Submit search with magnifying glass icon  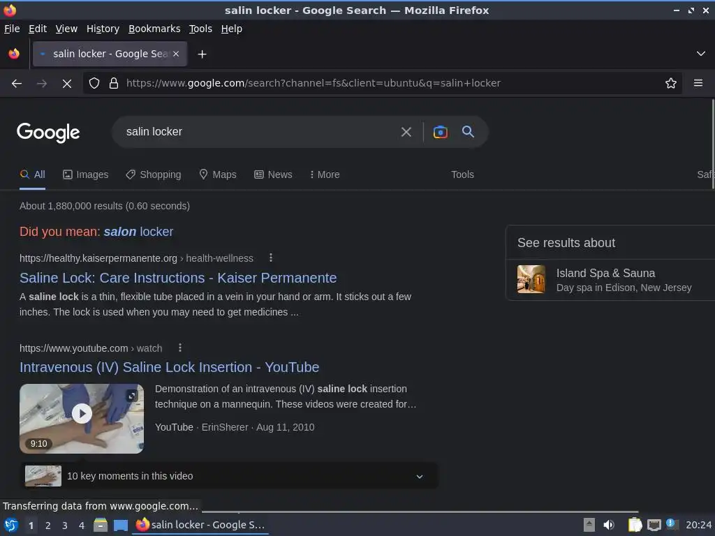coord(468,132)
